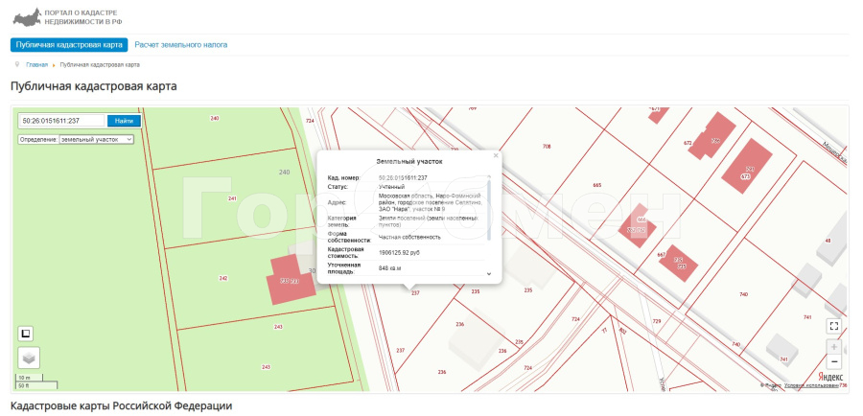Screen dimensions: 863x416
Task: Click the popup scroll-down chevron
Action: (x=489, y=273)
